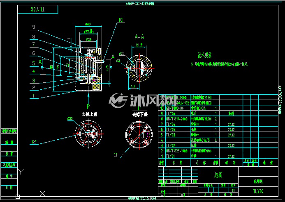
Task: Click the rotated TLY00 label at top-left
Action: (37, 9)
